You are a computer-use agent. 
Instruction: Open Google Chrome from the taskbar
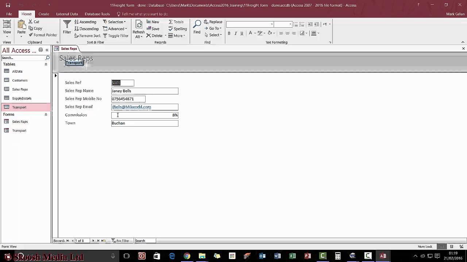click(187, 256)
